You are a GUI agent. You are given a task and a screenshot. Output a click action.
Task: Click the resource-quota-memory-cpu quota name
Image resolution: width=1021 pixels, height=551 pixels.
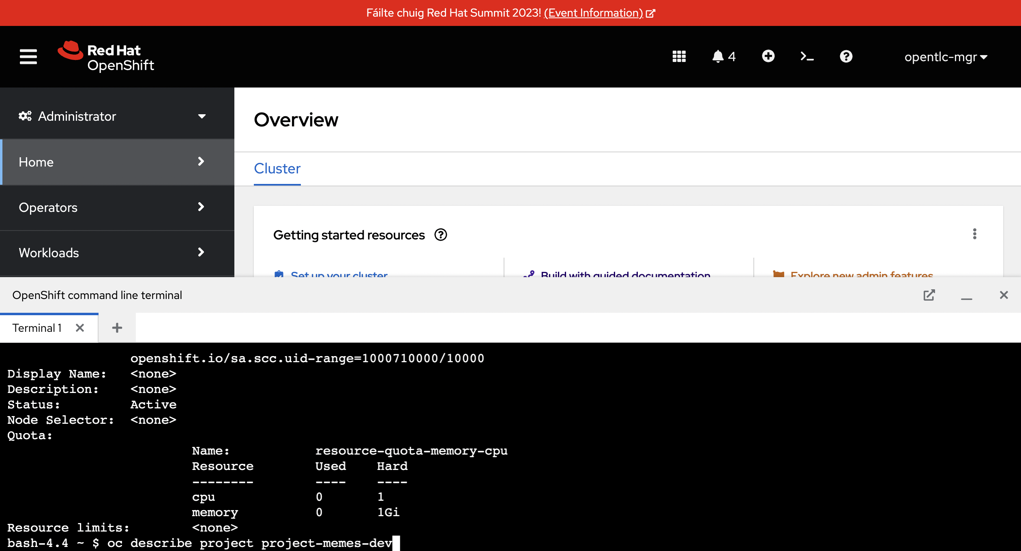411,451
